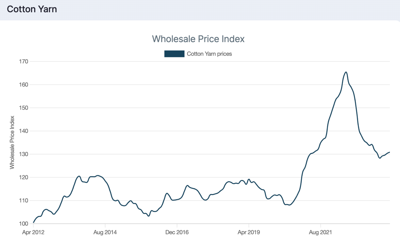400x251 pixels.
Task: Toggle the Cotton Yarn prices legend label
Action: coord(209,54)
